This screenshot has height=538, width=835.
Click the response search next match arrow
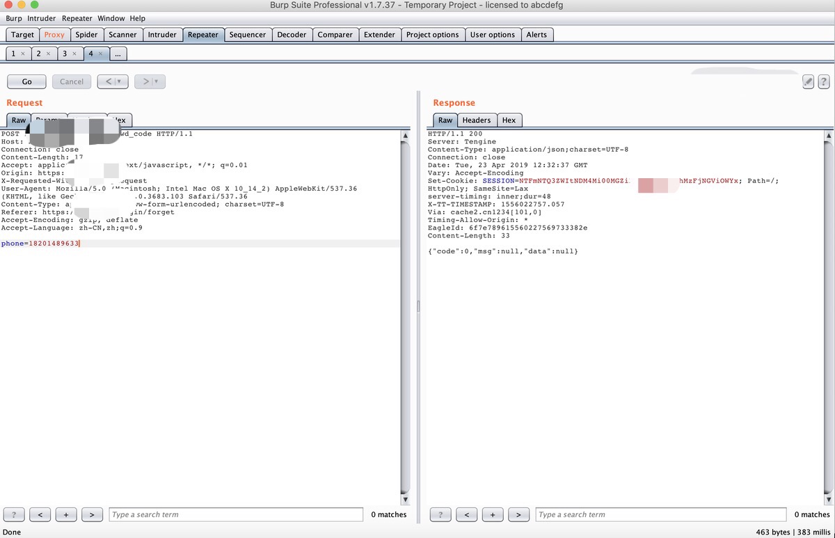(x=518, y=515)
